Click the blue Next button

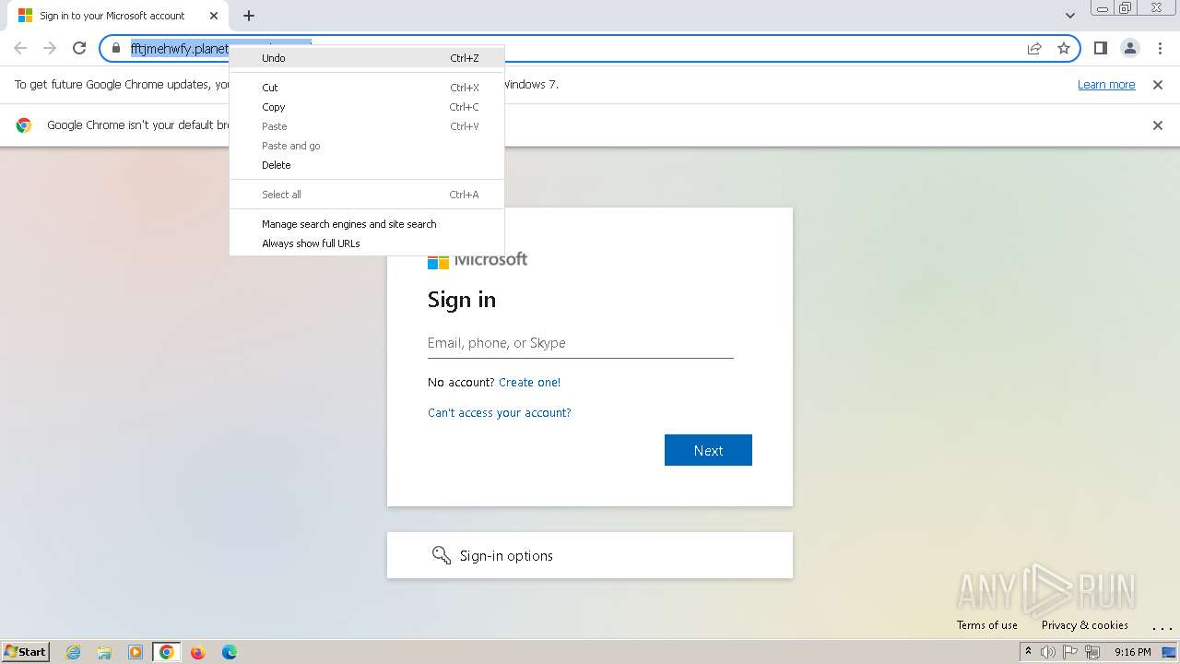[x=708, y=450]
